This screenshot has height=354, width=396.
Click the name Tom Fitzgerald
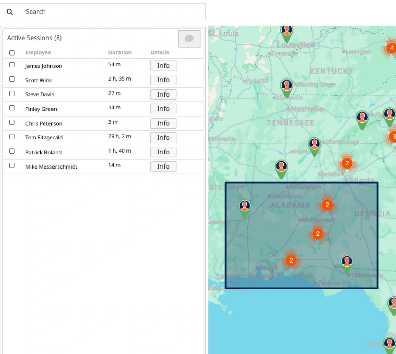[44, 137]
